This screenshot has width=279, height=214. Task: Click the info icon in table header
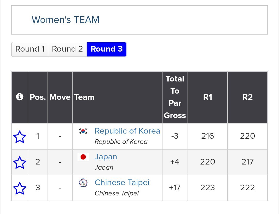tap(20, 97)
